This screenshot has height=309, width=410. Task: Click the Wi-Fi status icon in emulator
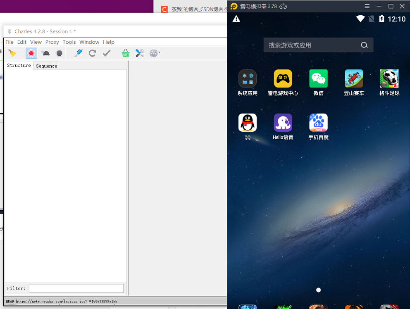(360, 19)
